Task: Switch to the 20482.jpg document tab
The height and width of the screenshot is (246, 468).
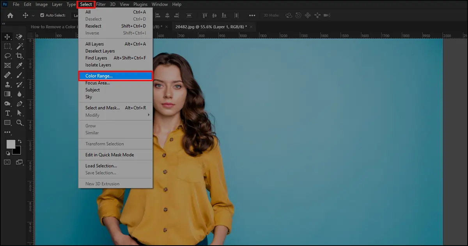Action: pos(211,27)
